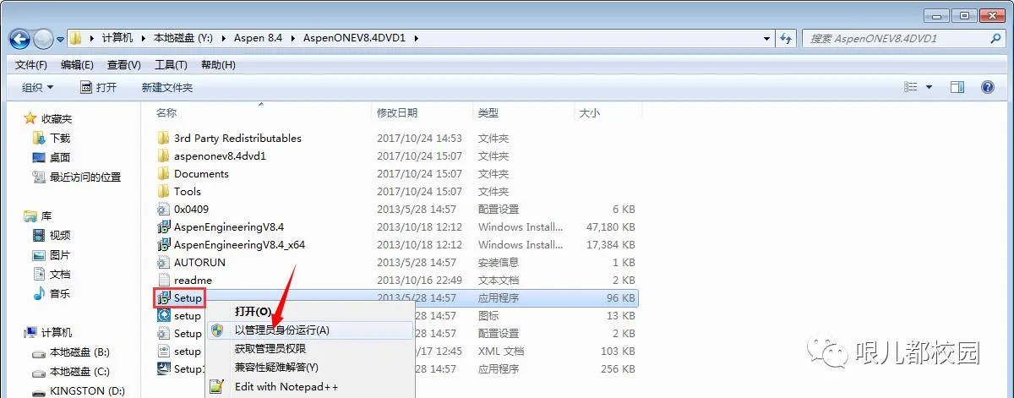
Task: Select the AspenEngineeringV8.4_x64 installer icon
Action: (x=164, y=244)
